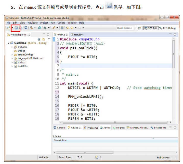The image size is (183, 164).
Task: Click the yellow Back navigation arrow
Action: (x=72, y=28)
